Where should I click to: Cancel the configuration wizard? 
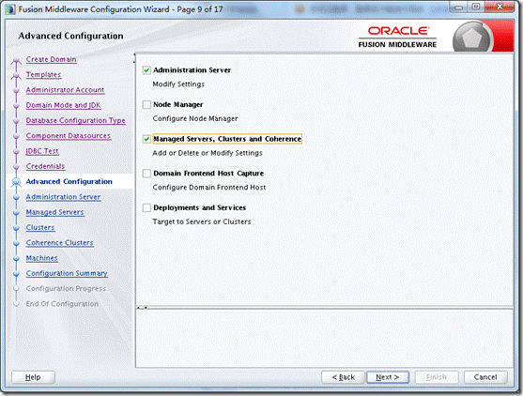(485, 377)
